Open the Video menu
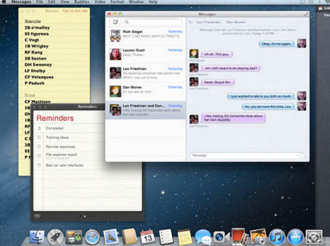The height and width of the screenshot is (246, 330). (100, 2)
